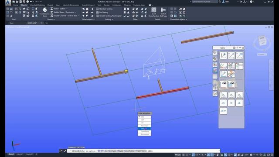Click the right view-on-UCS eyes icon
Image resolution: width=279 pixels, height=157 pixels.
tap(231, 84)
